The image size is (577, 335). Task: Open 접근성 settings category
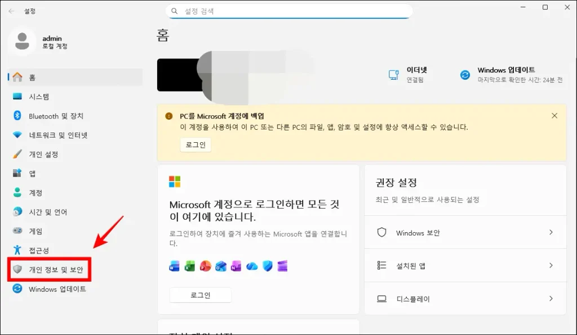pyautogui.click(x=75, y=250)
